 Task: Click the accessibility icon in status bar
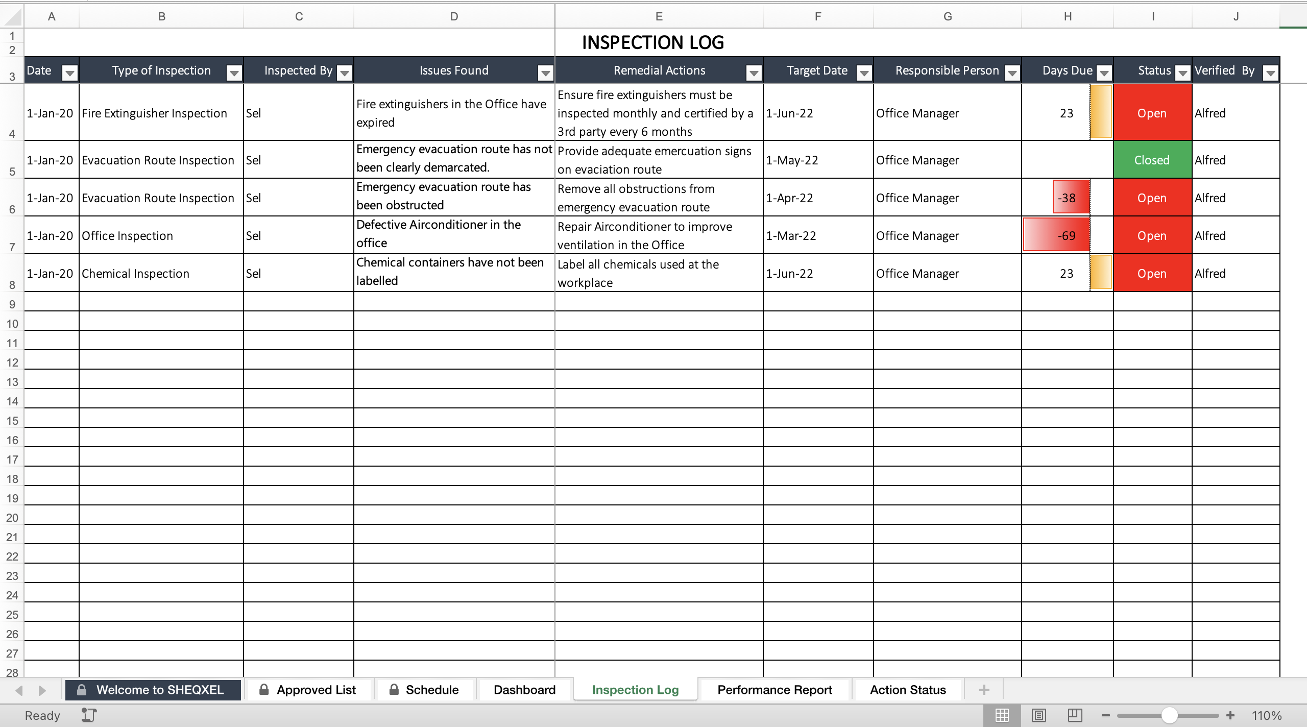tap(89, 715)
